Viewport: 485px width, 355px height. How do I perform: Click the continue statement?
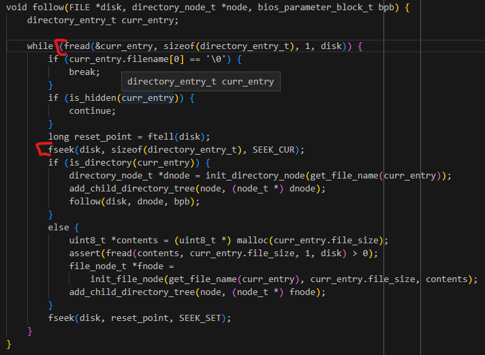92,110
